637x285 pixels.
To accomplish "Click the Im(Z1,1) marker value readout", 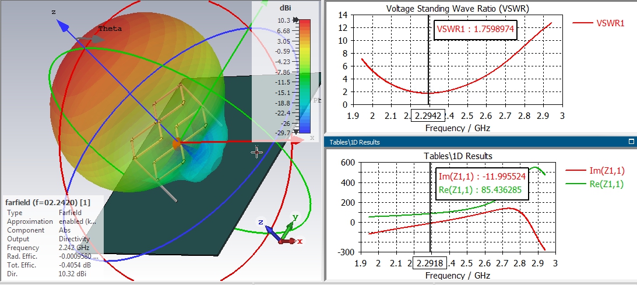I will click(482, 177).
